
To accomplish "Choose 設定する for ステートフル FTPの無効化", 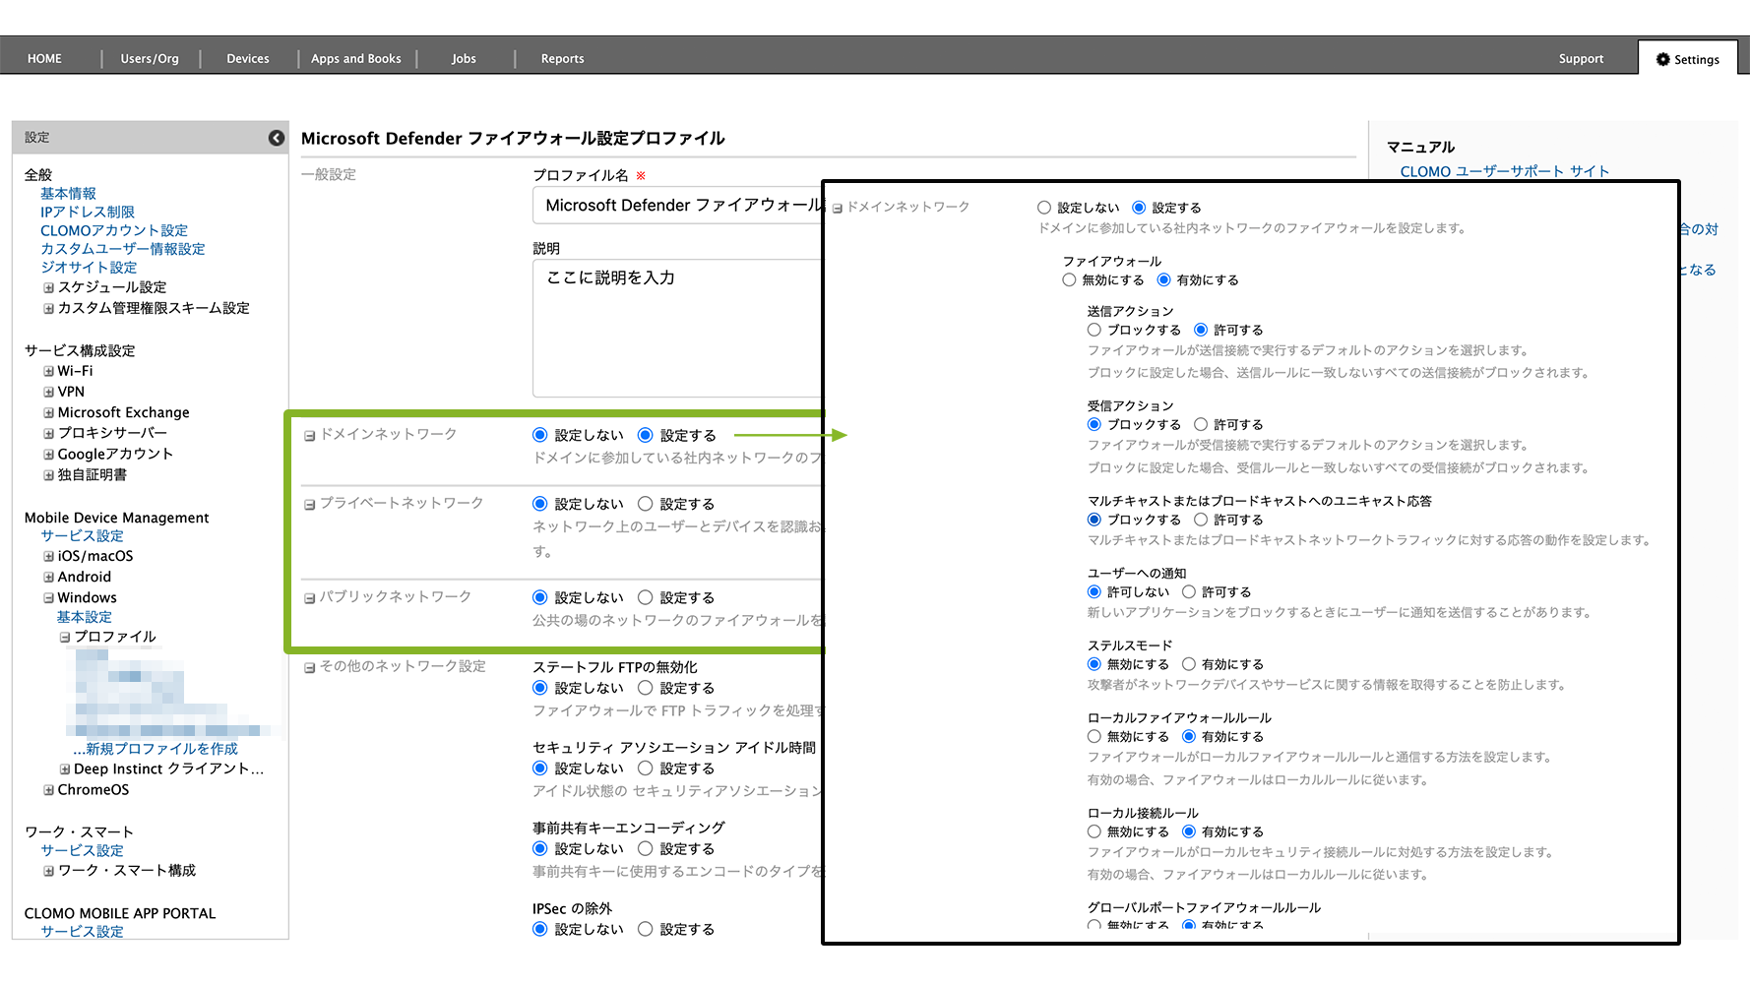I will pos(646,688).
